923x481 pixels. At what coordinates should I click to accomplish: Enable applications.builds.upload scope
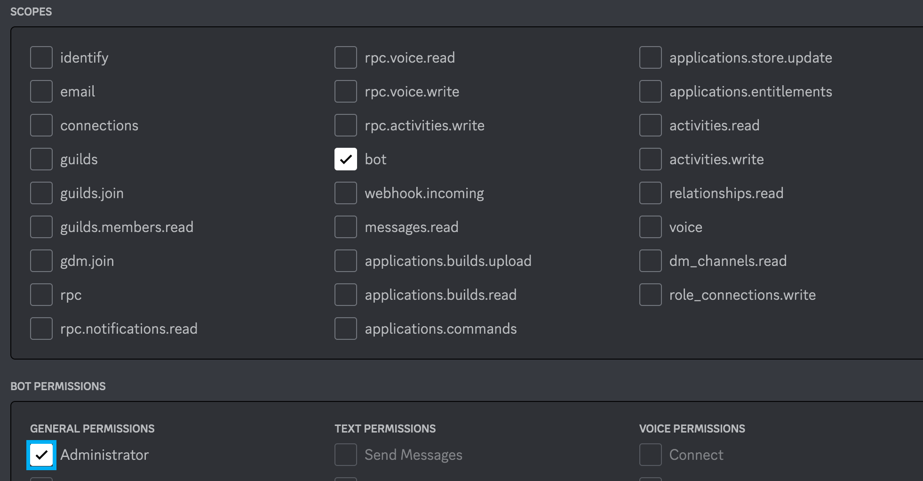pyautogui.click(x=346, y=261)
